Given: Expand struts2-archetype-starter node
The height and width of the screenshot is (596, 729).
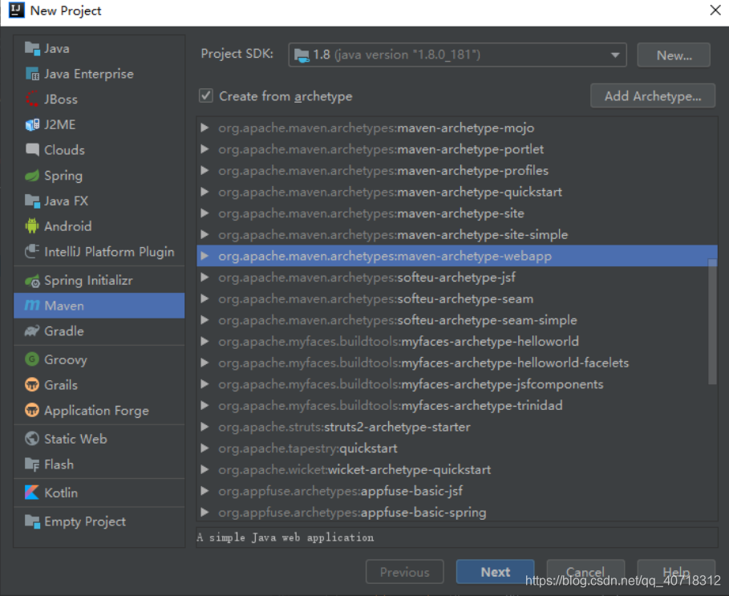Looking at the screenshot, I should 204,427.
